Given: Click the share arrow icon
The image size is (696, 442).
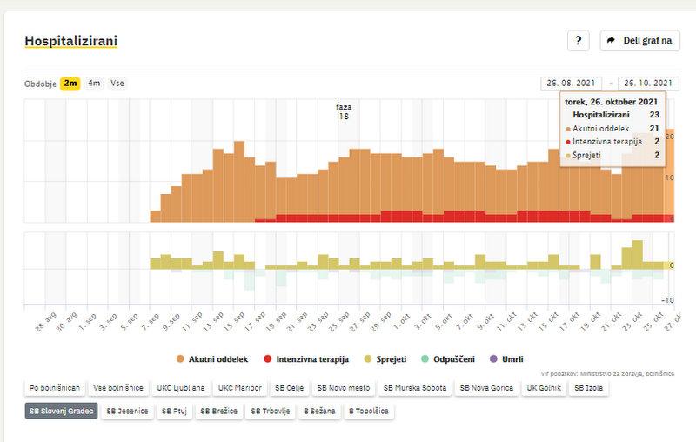Looking at the screenshot, I should pyautogui.click(x=611, y=41).
